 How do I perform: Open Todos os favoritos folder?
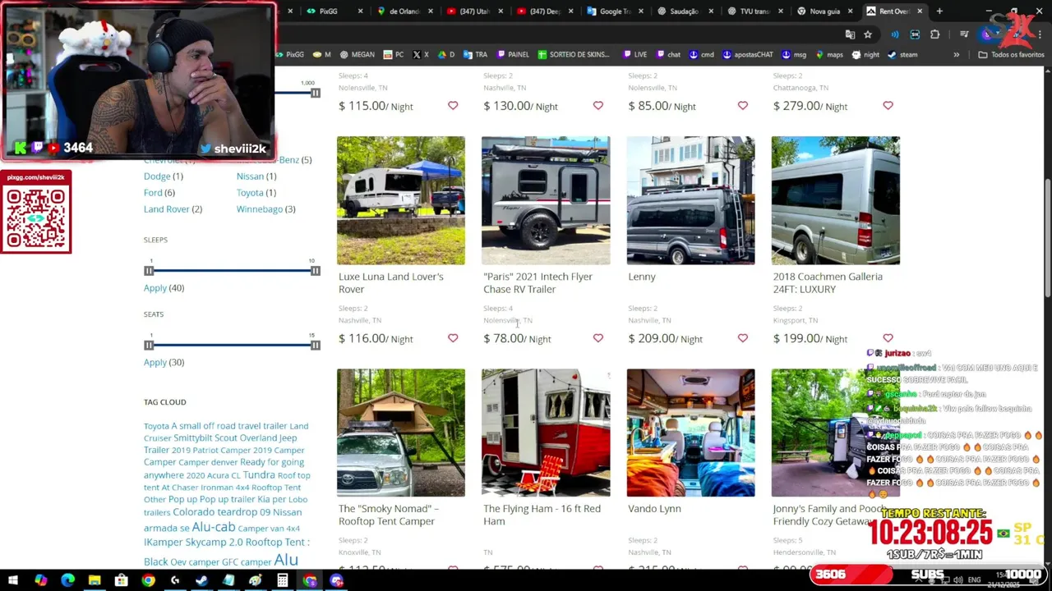point(1011,54)
